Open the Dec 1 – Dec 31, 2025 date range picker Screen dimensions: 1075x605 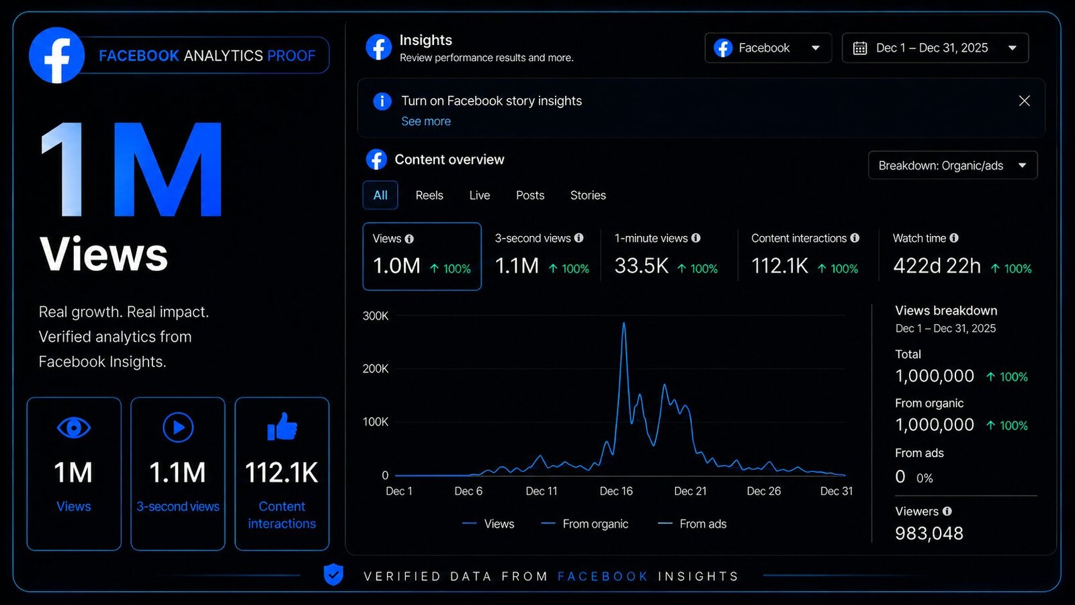click(x=935, y=48)
